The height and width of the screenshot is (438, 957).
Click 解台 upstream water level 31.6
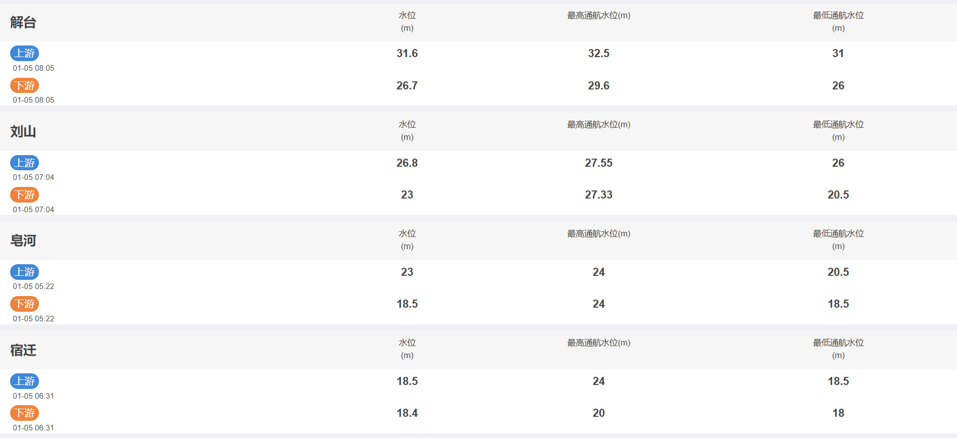(x=407, y=53)
